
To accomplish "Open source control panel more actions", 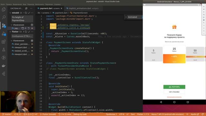I will point(31,8).
